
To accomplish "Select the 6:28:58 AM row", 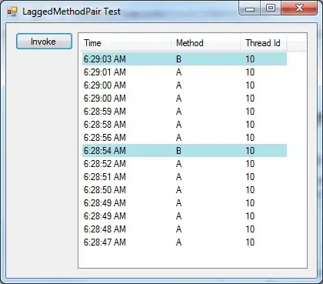I will click(185, 125).
